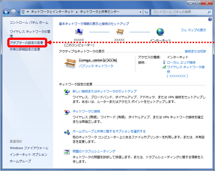Open the recent pages dropdown arrow
The image size is (215, 171).
[19, 12]
